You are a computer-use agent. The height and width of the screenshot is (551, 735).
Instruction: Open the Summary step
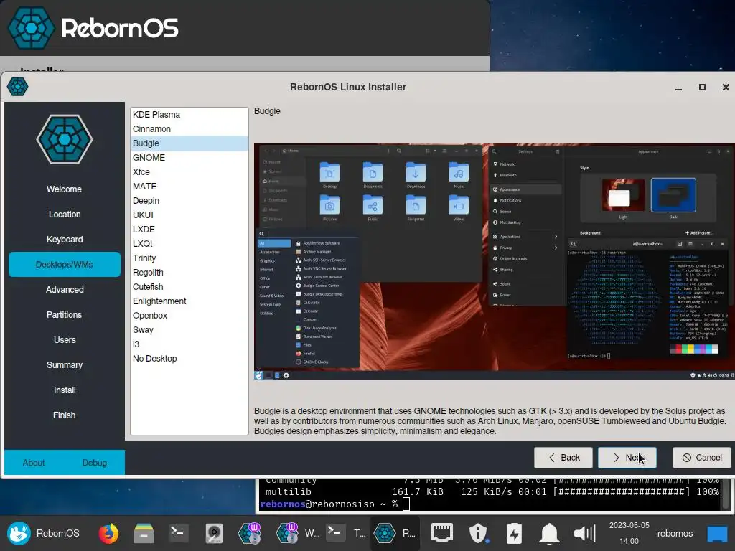click(x=64, y=365)
